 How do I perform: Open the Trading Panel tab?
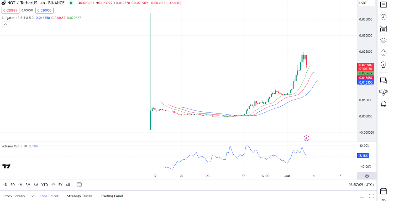pyautogui.click(x=112, y=196)
